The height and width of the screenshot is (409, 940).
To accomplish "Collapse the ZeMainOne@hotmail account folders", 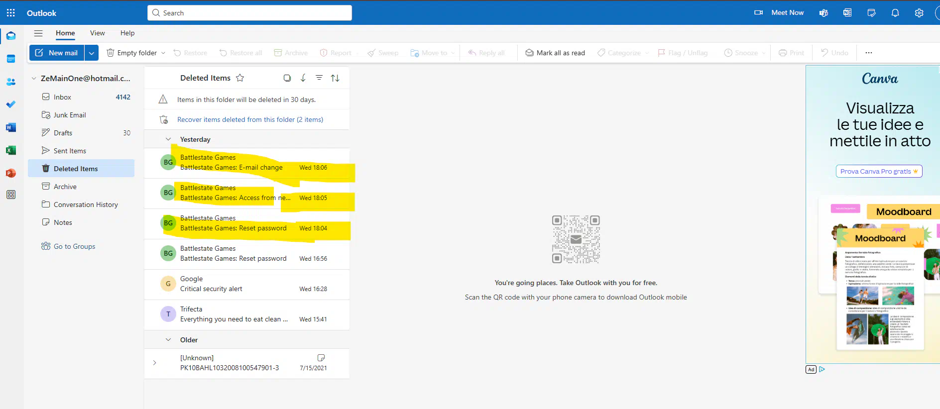I will (x=34, y=78).
